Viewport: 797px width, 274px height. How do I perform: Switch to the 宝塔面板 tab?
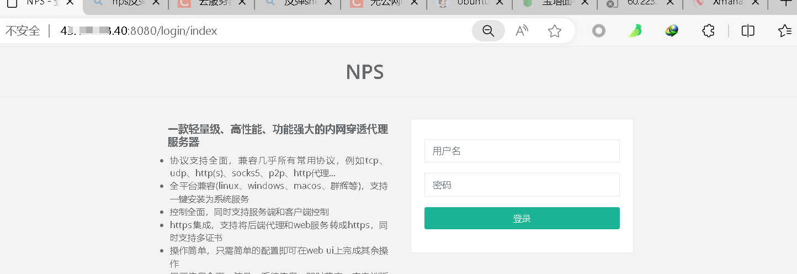click(554, 4)
